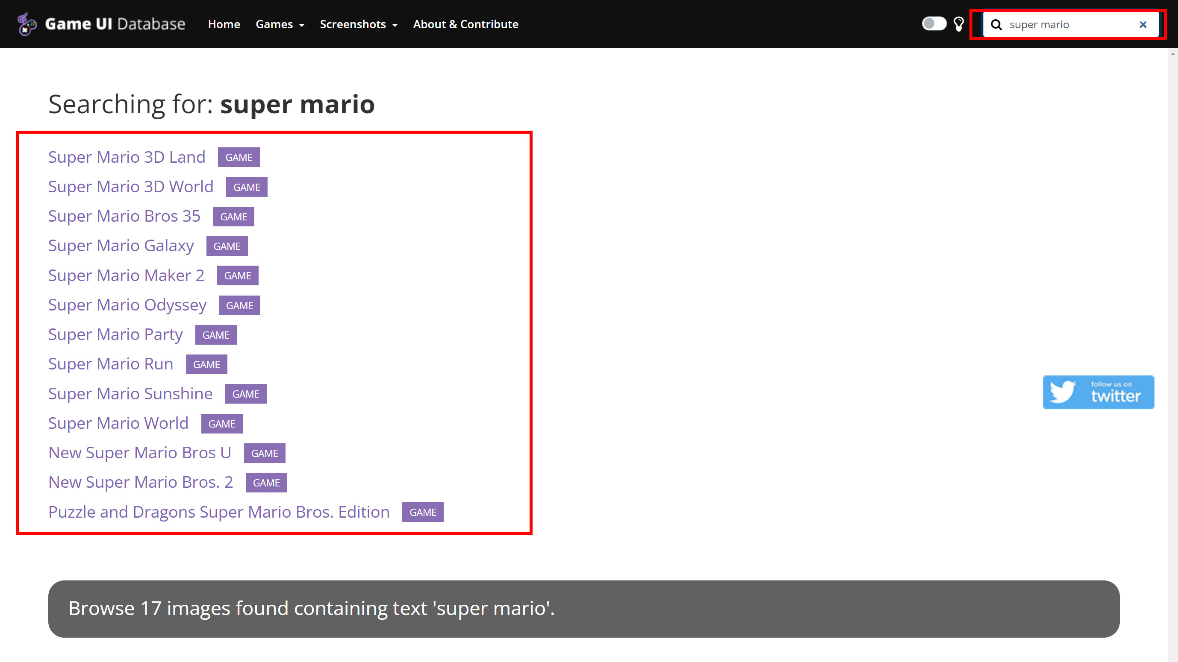Click GAME tag beside Super Mario Galaxy
This screenshot has width=1178, height=662.
pos(227,246)
